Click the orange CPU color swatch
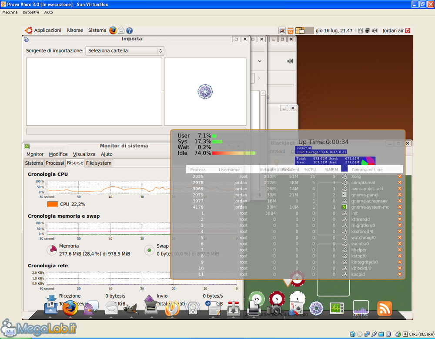Screen dimensions: 435x339 (x=52, y=204)
